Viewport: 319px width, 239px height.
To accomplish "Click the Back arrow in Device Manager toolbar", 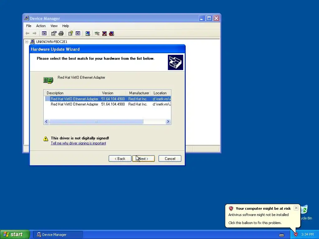I will tap(27, 33).
